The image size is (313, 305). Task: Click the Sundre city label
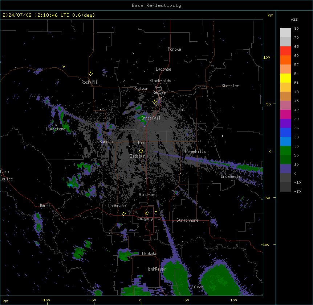(106, 142)
